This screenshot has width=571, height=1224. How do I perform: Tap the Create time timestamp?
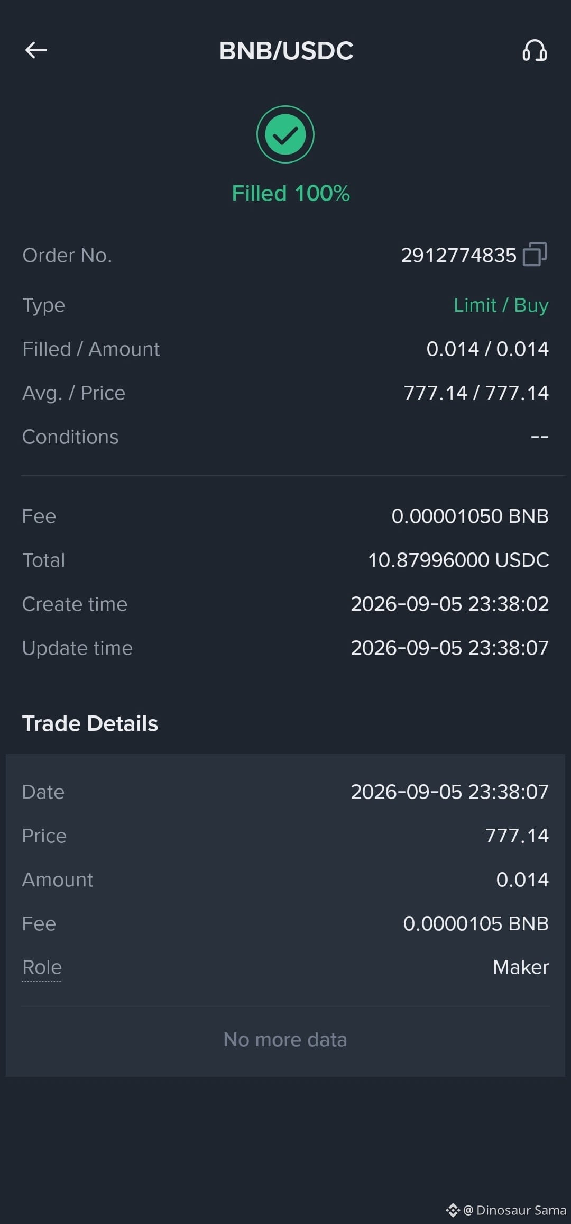pyautogui.click(x=450, y=604)
